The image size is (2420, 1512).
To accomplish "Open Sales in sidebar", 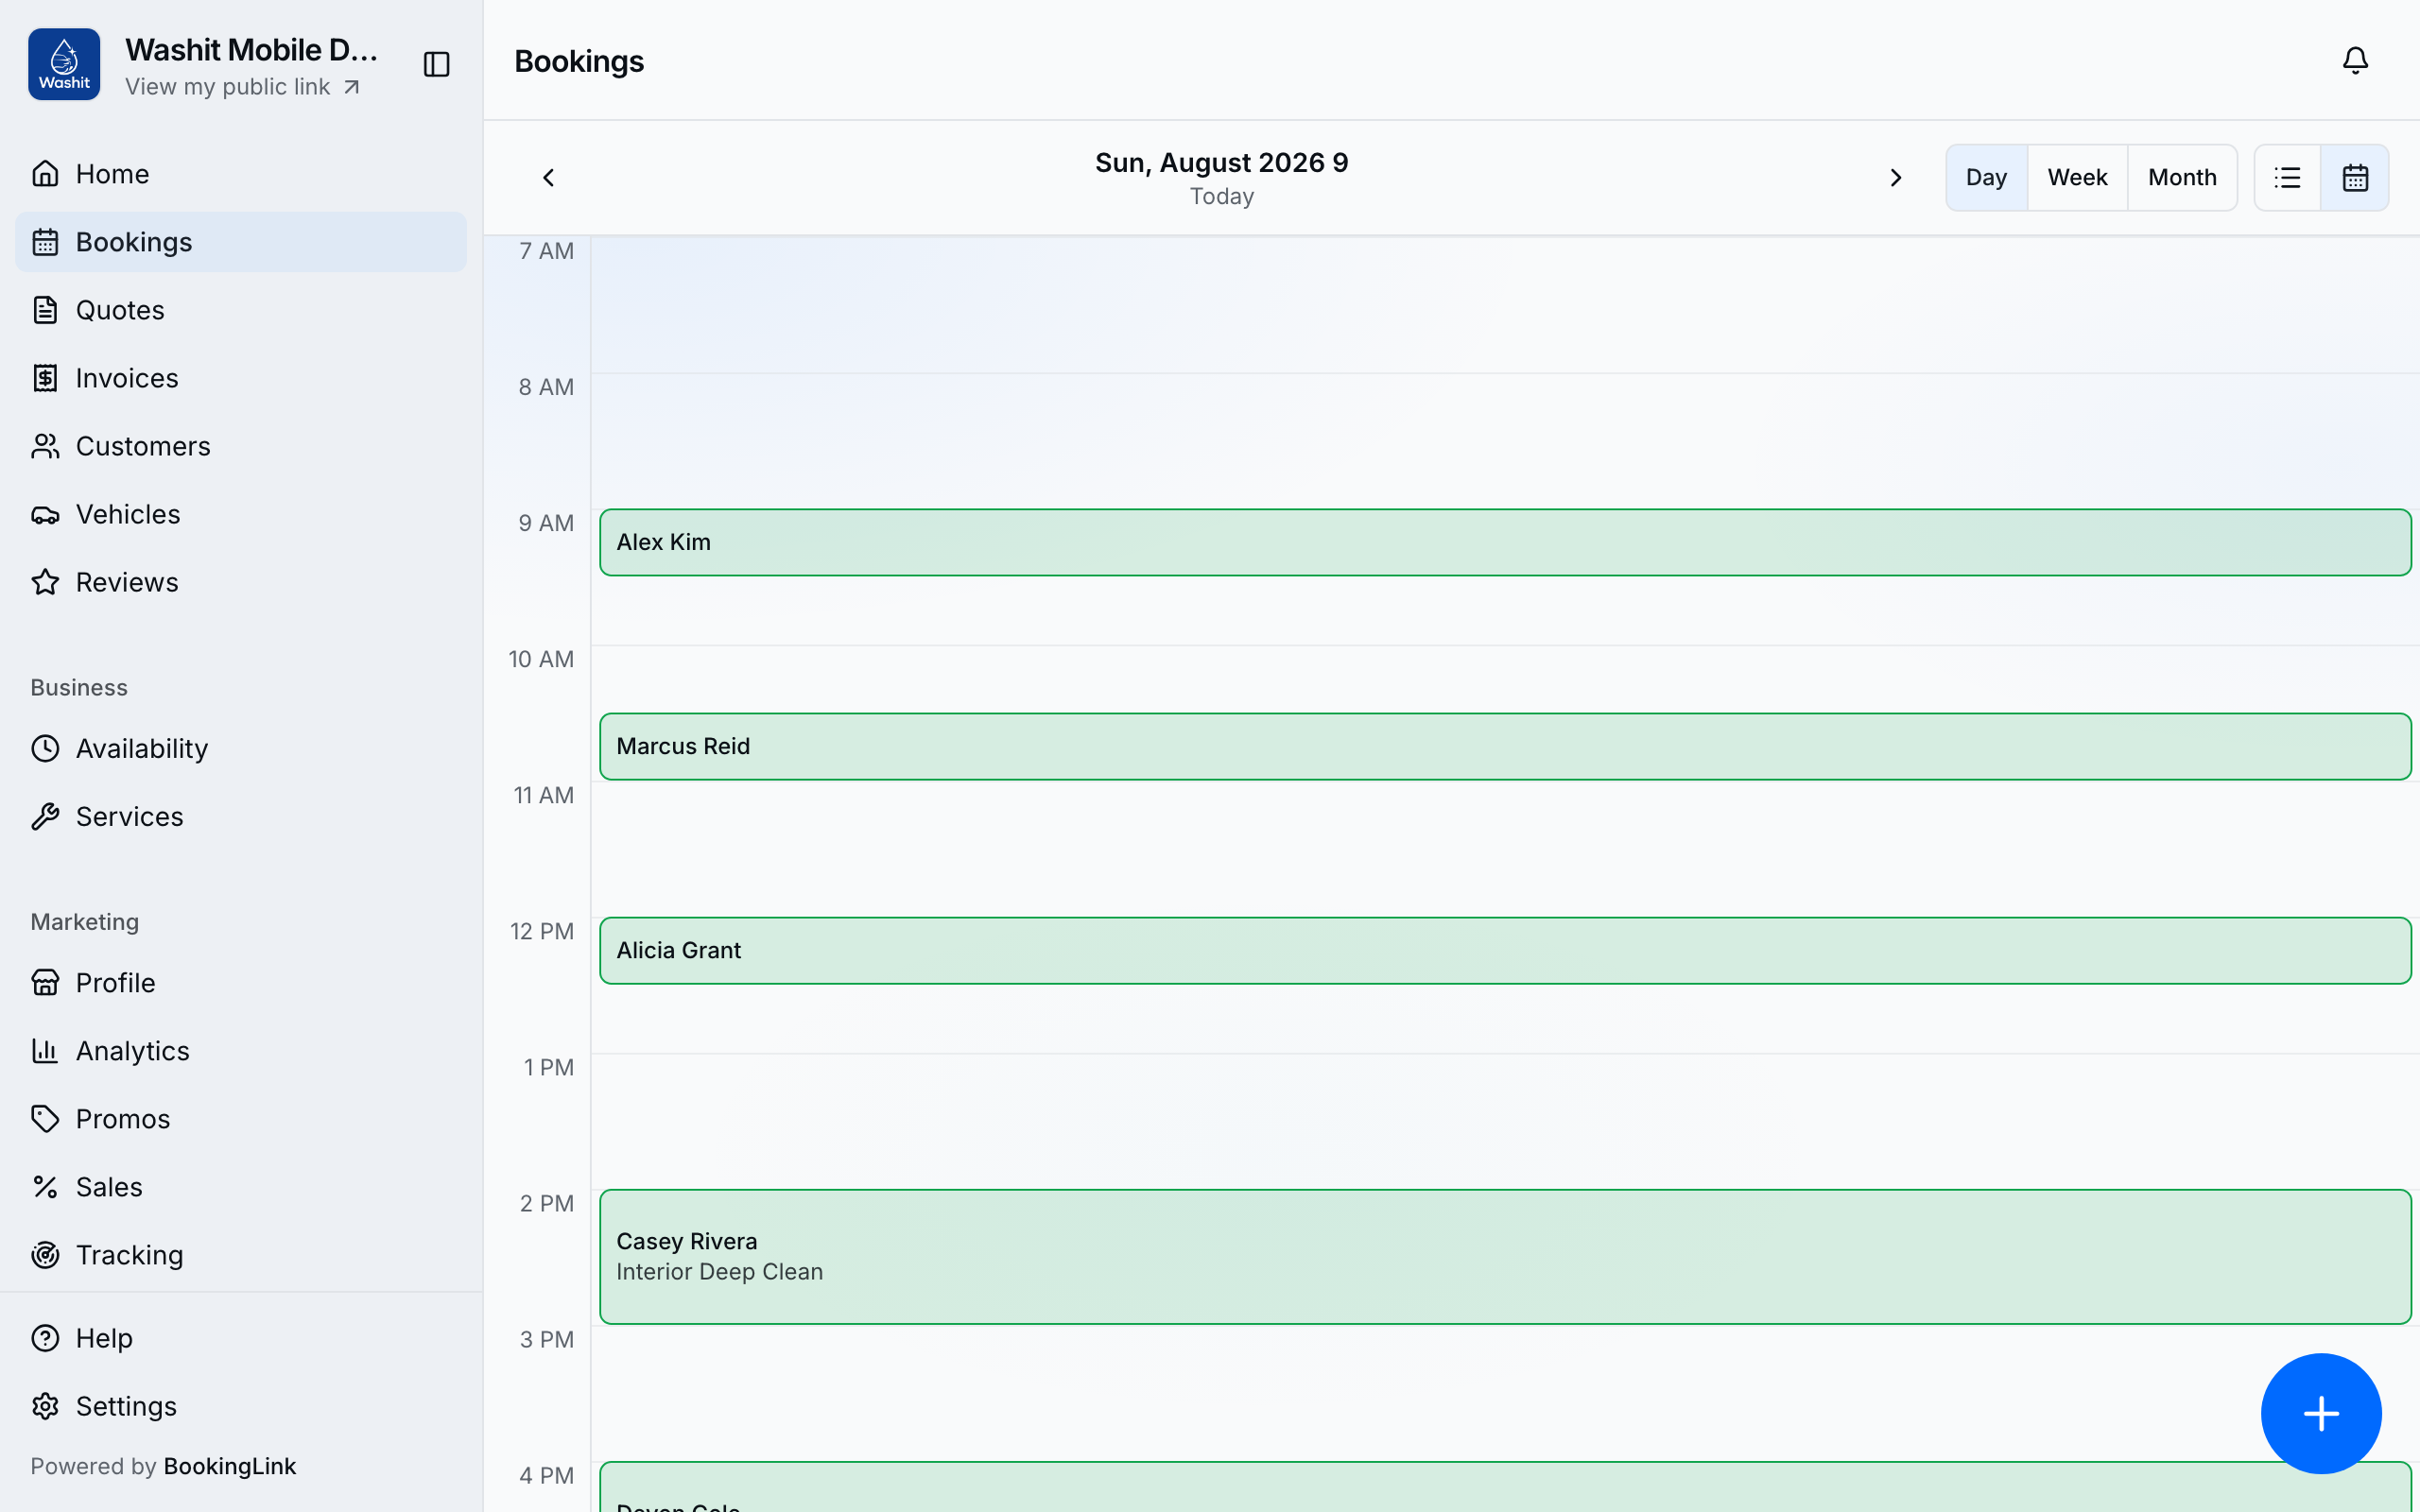I will 241,1187.
